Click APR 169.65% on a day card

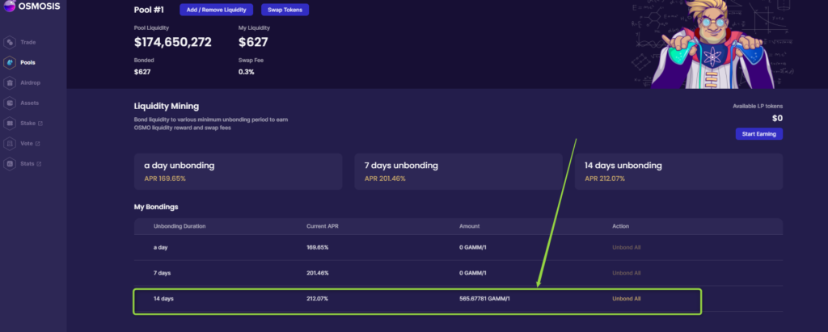(x=165, y=179)
